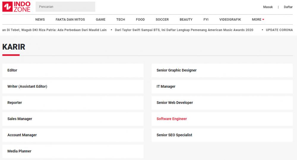Select the Senior SEO Specialist listing

point(222,135)
